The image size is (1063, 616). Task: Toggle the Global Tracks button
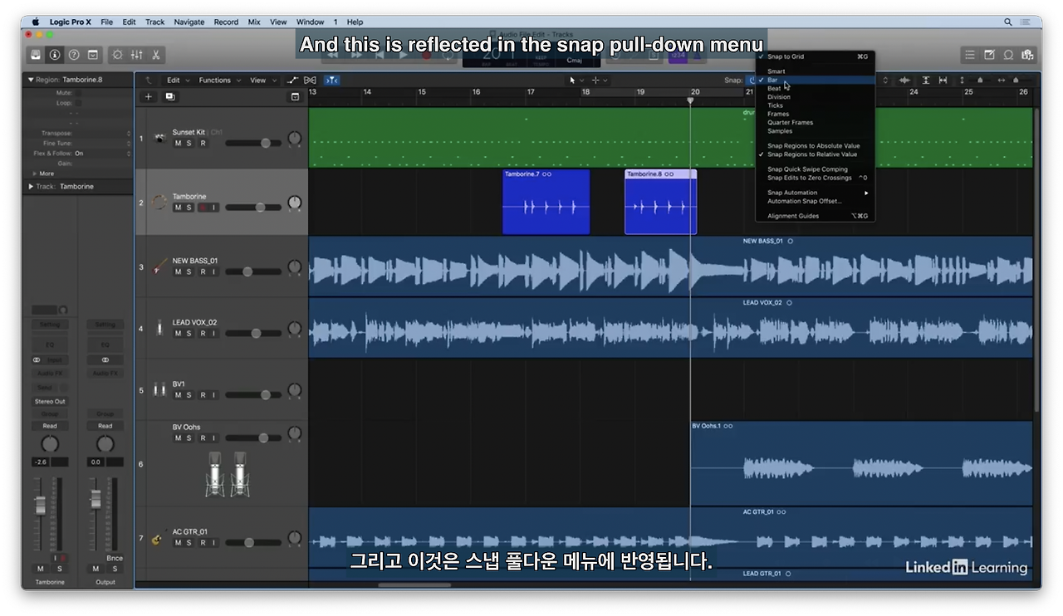click(x=295, y=96)
